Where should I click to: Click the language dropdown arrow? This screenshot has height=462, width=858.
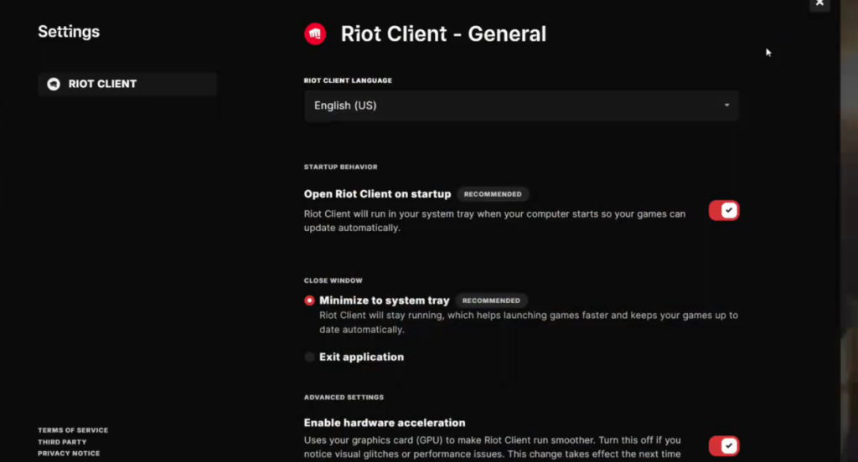(726, 106)
